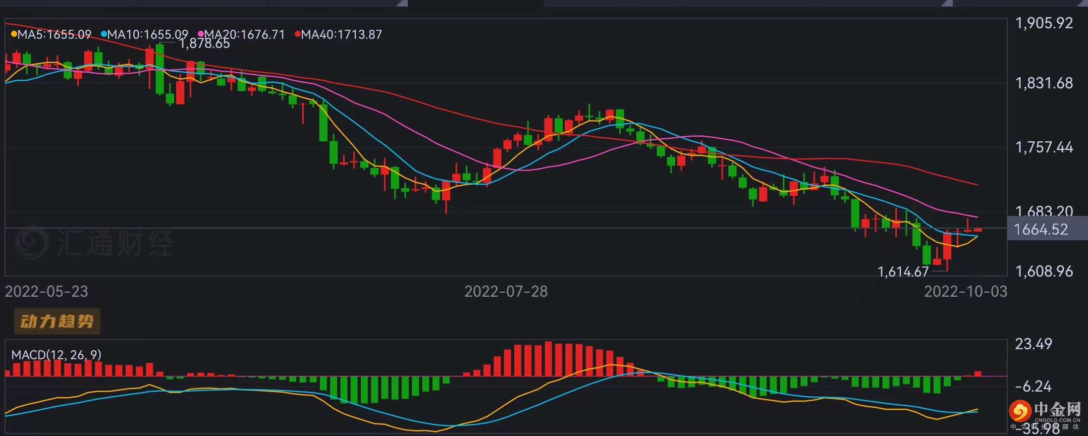Click the red MA40 legend dot
This screenshot has width=1088, height=436.
297,34
